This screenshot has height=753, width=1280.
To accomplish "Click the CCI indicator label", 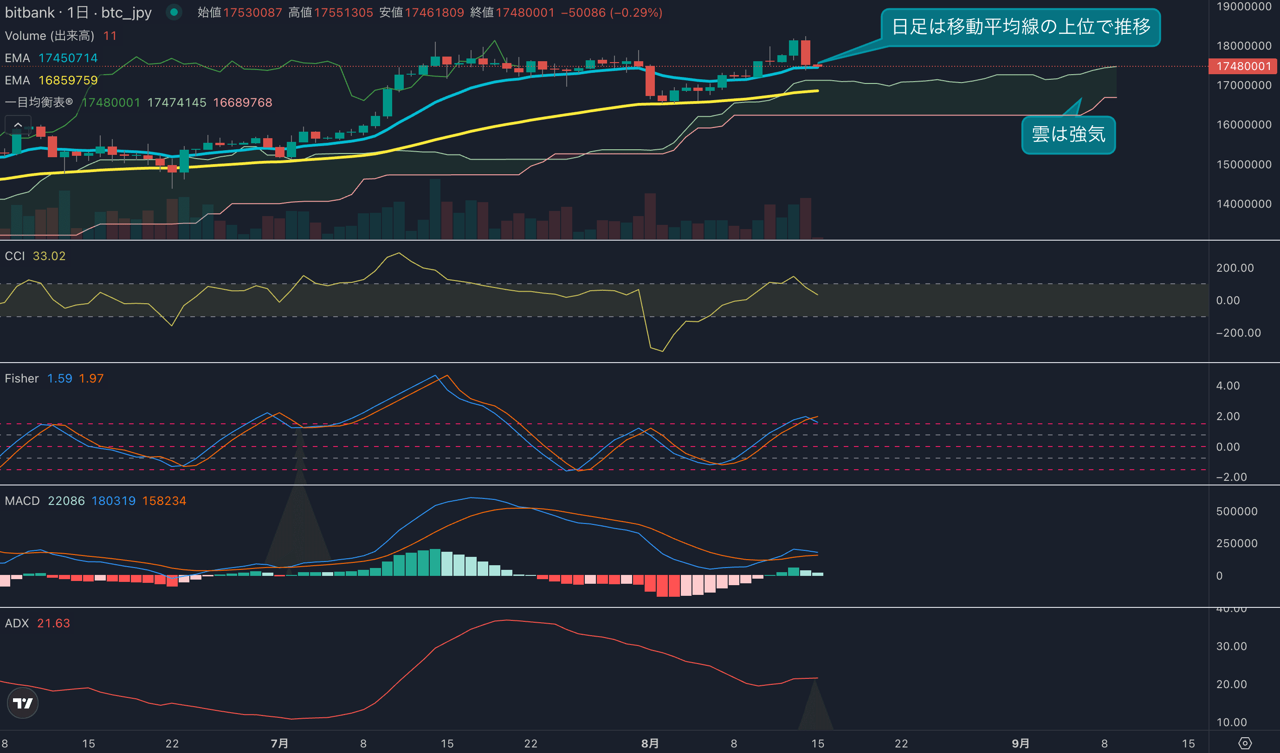I will point(15,256).
